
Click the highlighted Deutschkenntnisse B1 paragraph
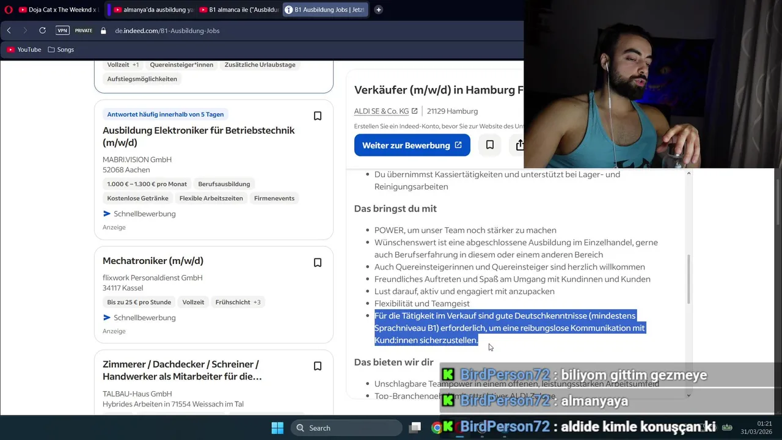pyautogui.click(x=510, y=328)
